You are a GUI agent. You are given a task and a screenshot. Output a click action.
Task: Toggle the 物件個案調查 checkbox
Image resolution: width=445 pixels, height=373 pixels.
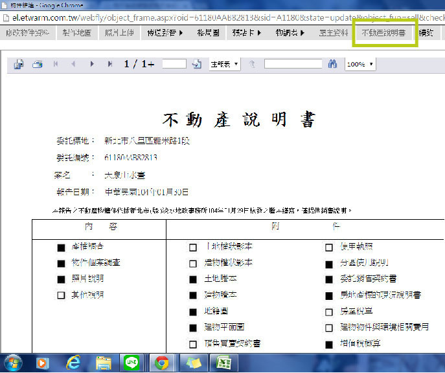(x=61, y=264)
